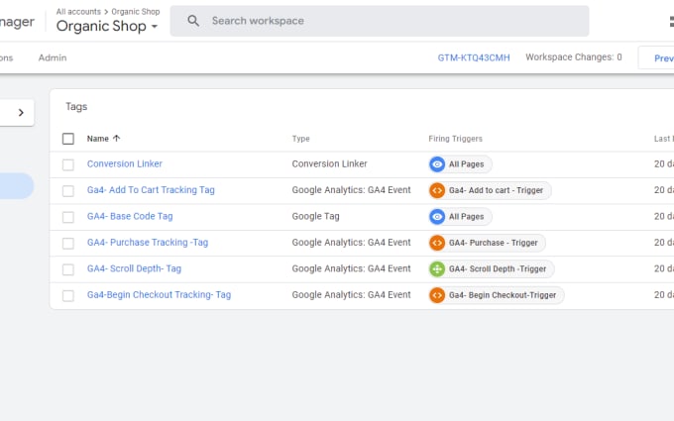Check the Ga4- Add To Cart Tracking Tag checkbox

(68, 191)
